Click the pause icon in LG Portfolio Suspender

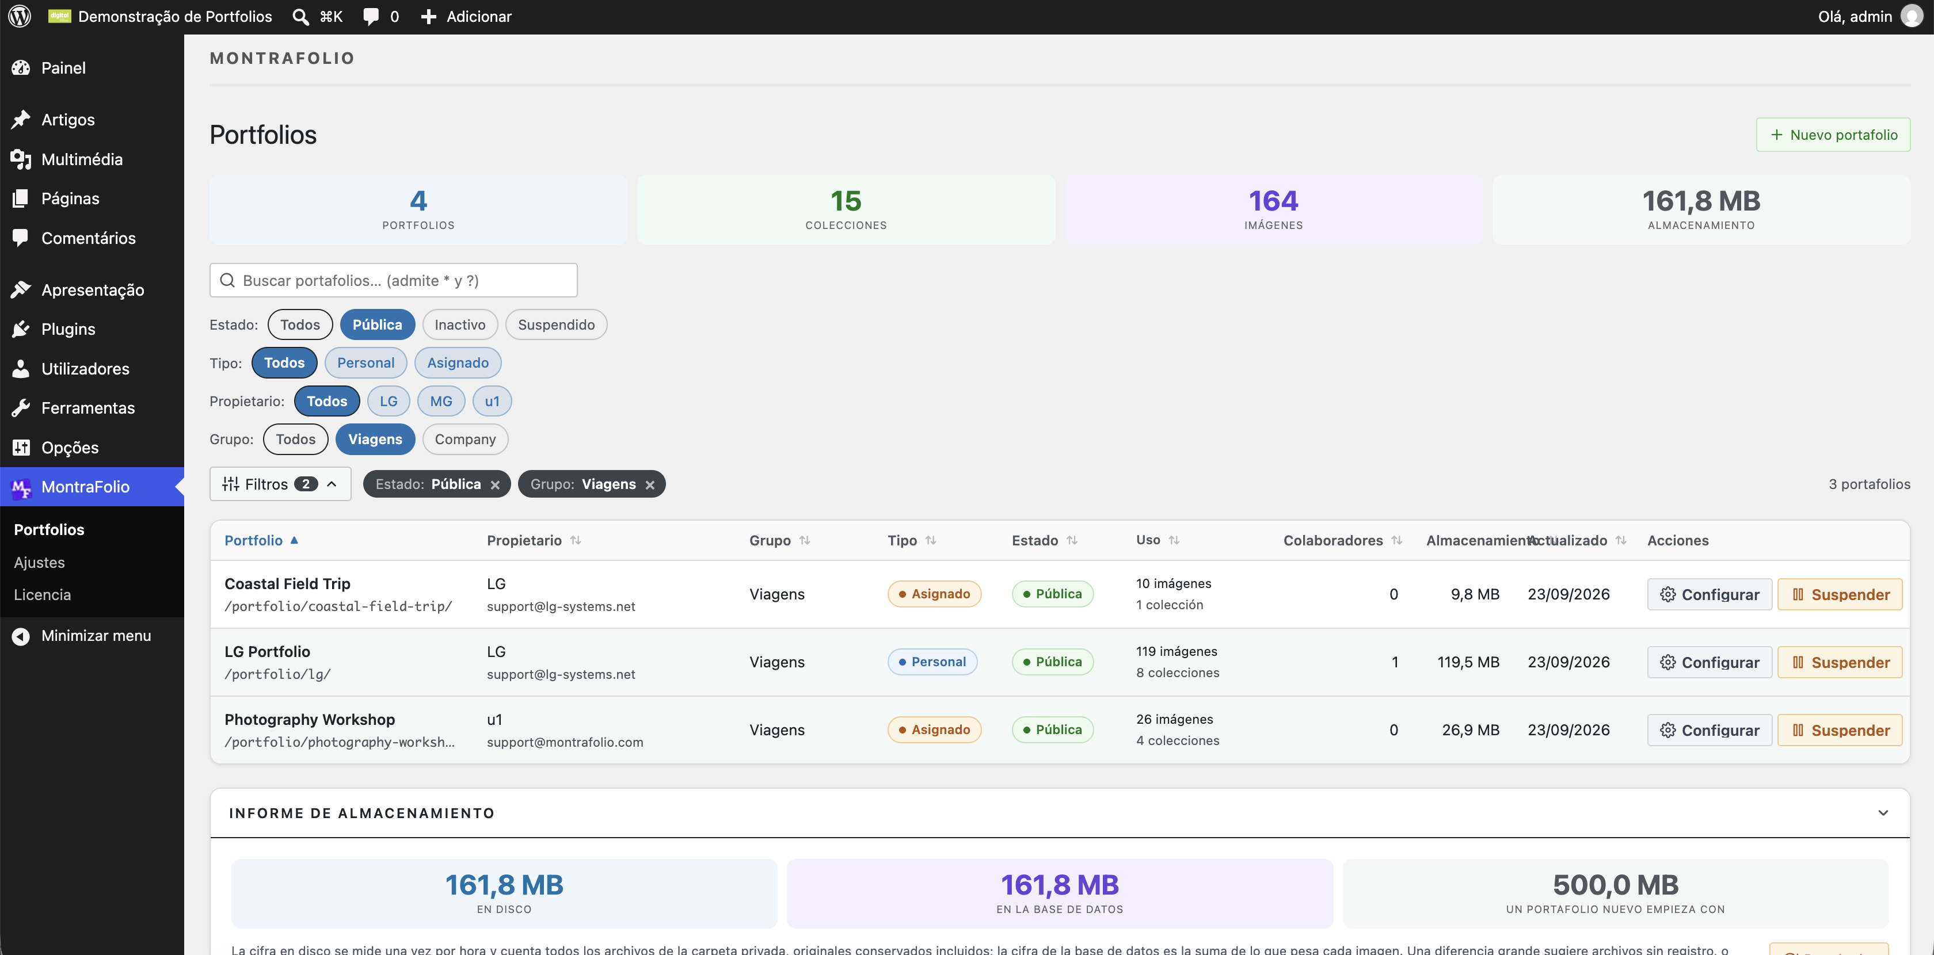1798,662
